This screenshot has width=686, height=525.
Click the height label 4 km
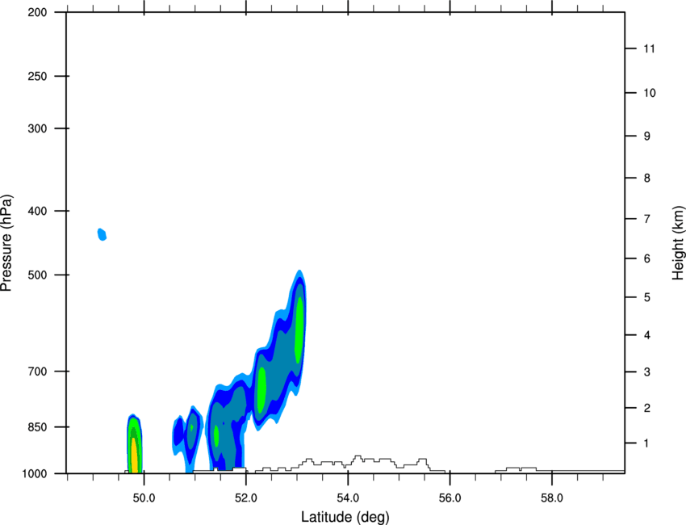(647, 335)
